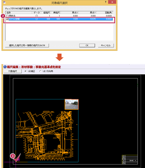Image resolution: width=145 pixels, height=168 pixels.
Task: Click the 原点X column header
Action: (x=70, y=13)
